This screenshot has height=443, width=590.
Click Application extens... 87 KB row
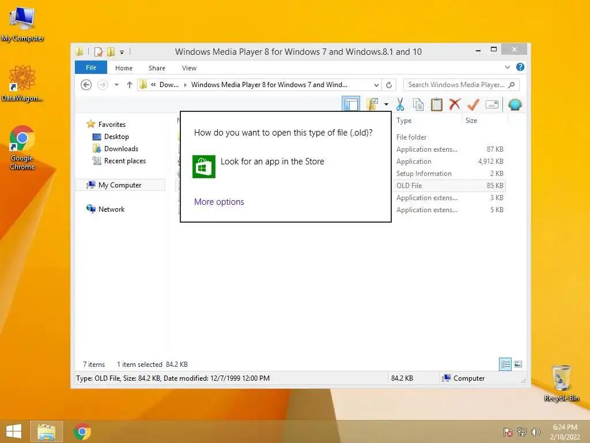coord(449,149)
